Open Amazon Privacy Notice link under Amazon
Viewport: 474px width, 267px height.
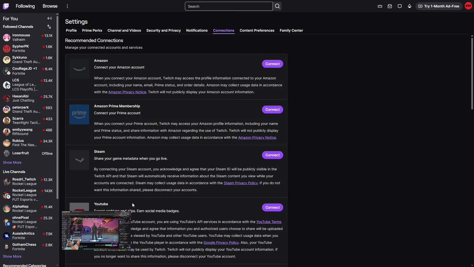(x=127, y=92)
